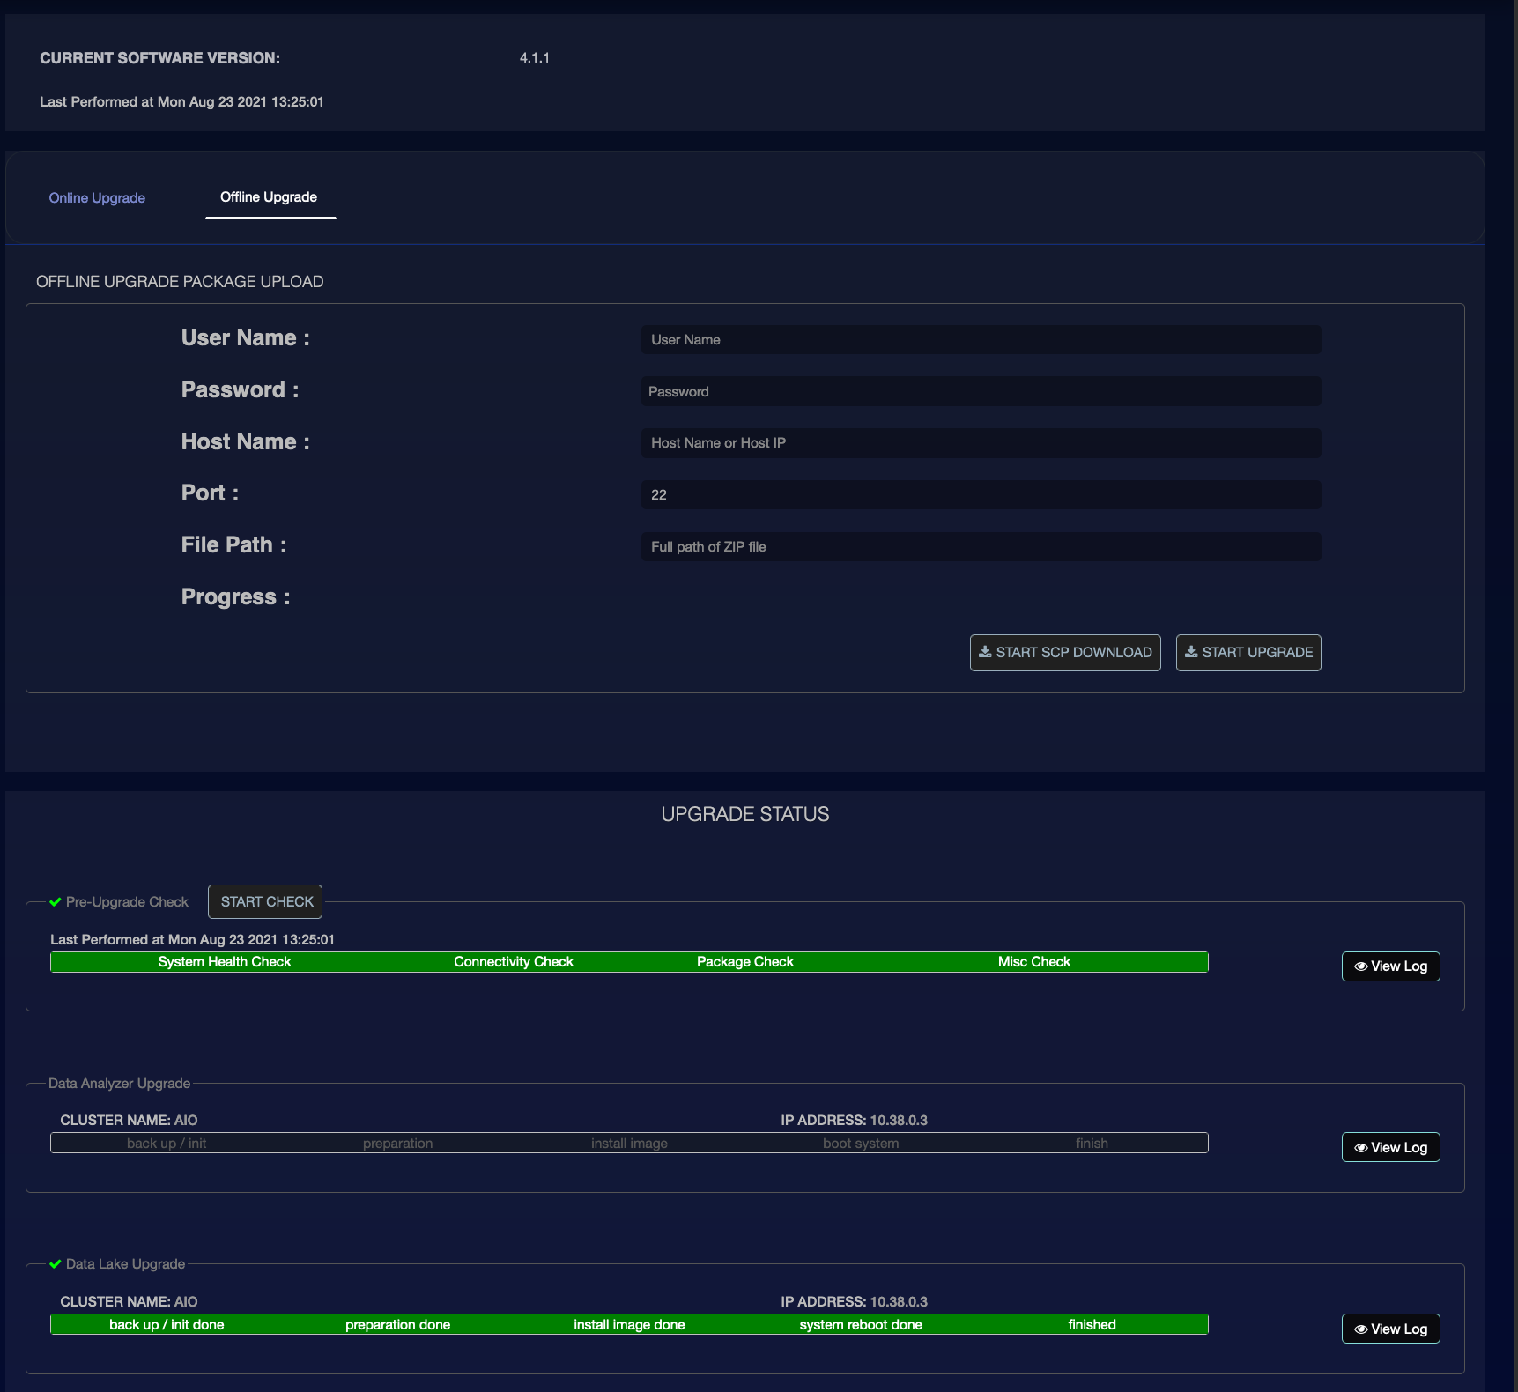The image size is (1518, 1392).
Task: Click Connectivity Check progress segment
Action: tap(514, 962)
